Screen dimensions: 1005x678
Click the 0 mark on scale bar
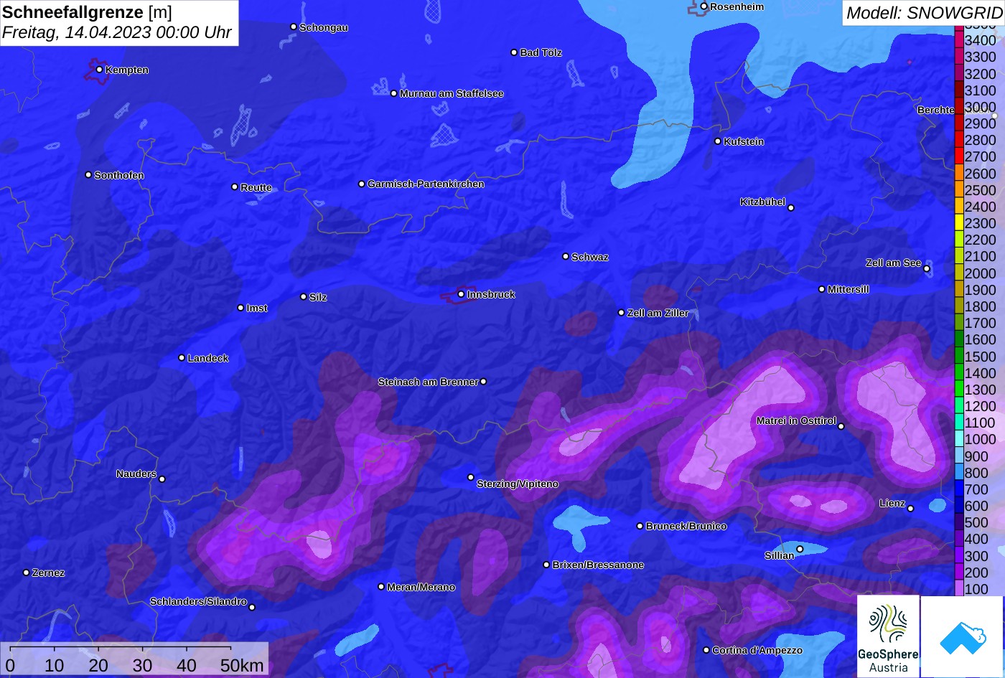tap(10, 666)
